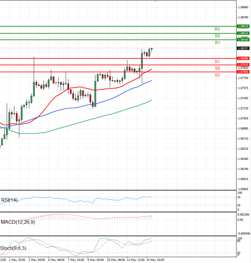Click the S2 support label

(x=218, y=68)
